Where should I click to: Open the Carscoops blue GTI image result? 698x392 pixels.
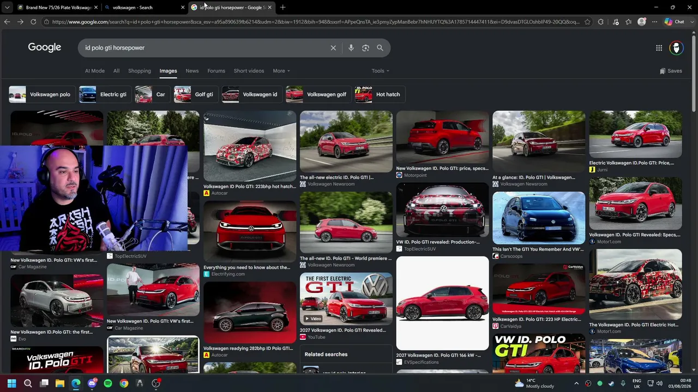pyautogui.click(x=539, y=218)
